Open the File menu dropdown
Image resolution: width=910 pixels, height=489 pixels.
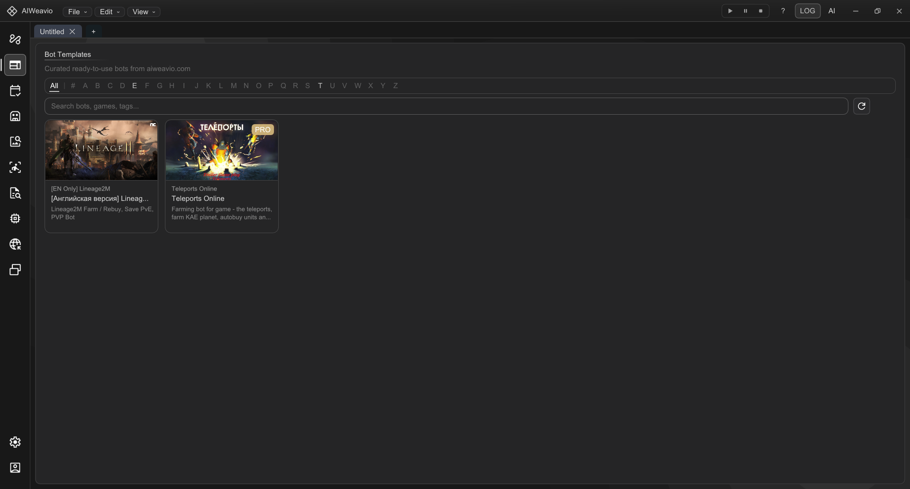[x=77, y=12]
